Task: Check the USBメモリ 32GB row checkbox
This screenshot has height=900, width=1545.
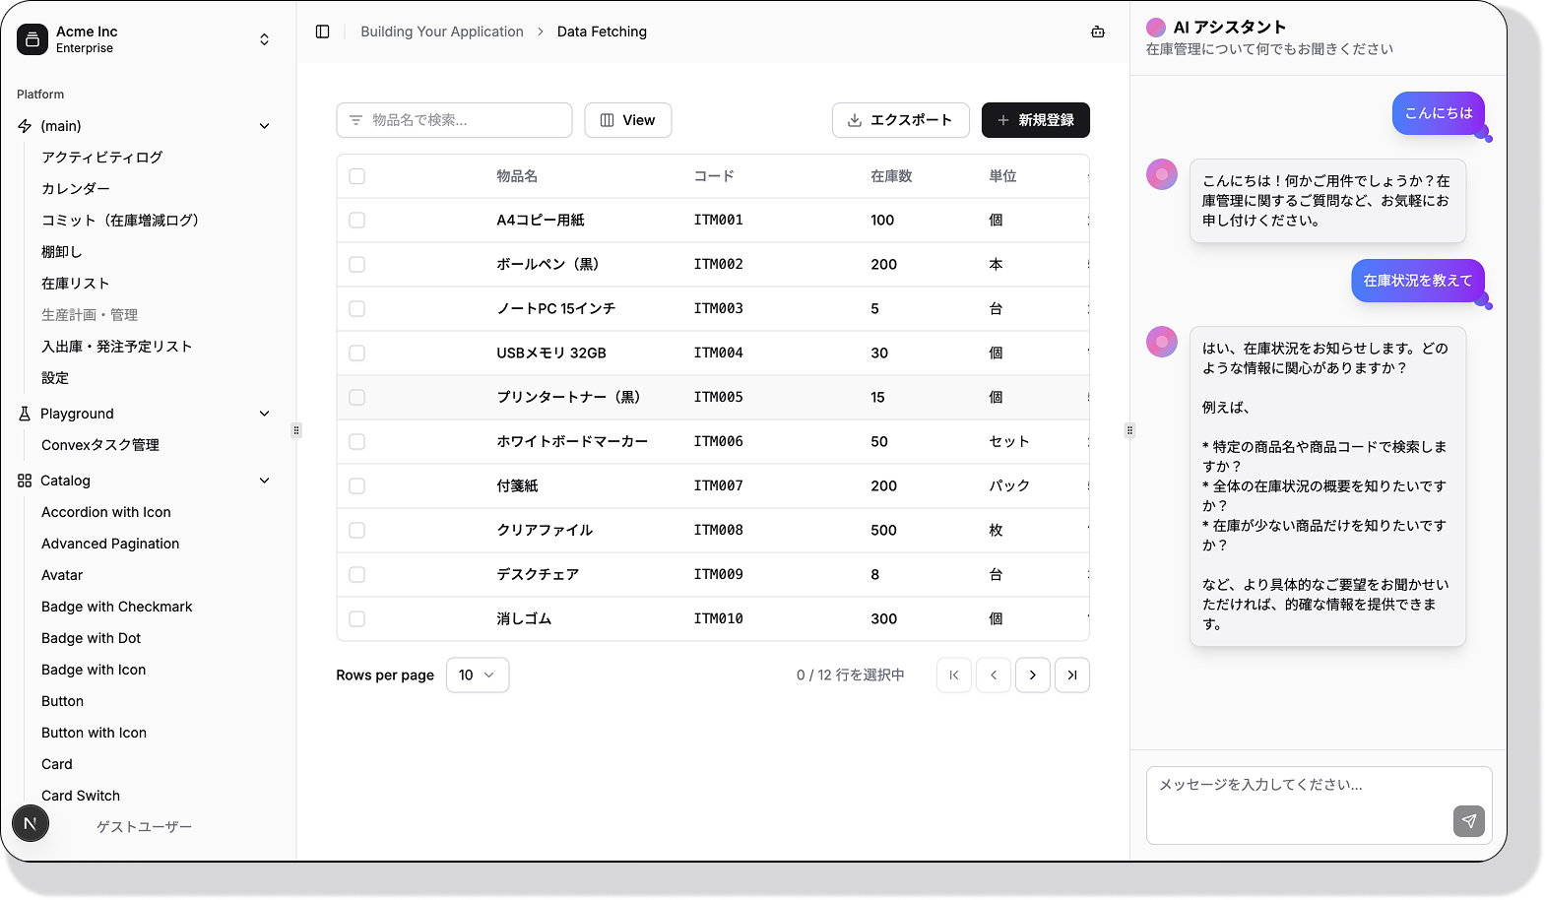Action: coord(356,354)
